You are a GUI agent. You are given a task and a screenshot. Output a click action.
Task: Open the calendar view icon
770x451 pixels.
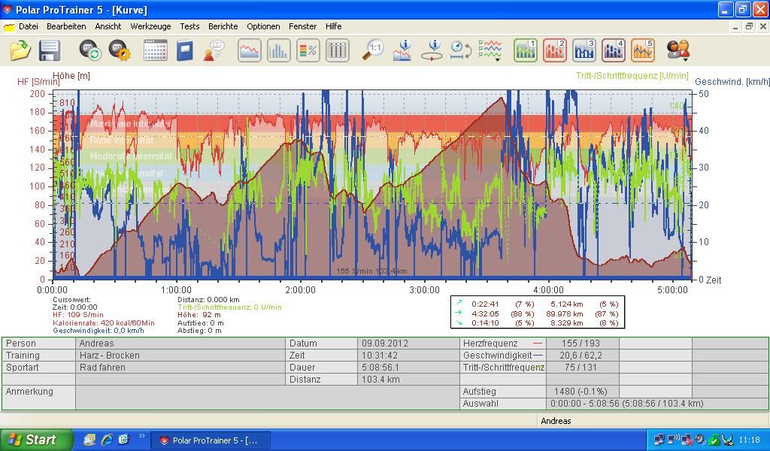tap(155, 50)
